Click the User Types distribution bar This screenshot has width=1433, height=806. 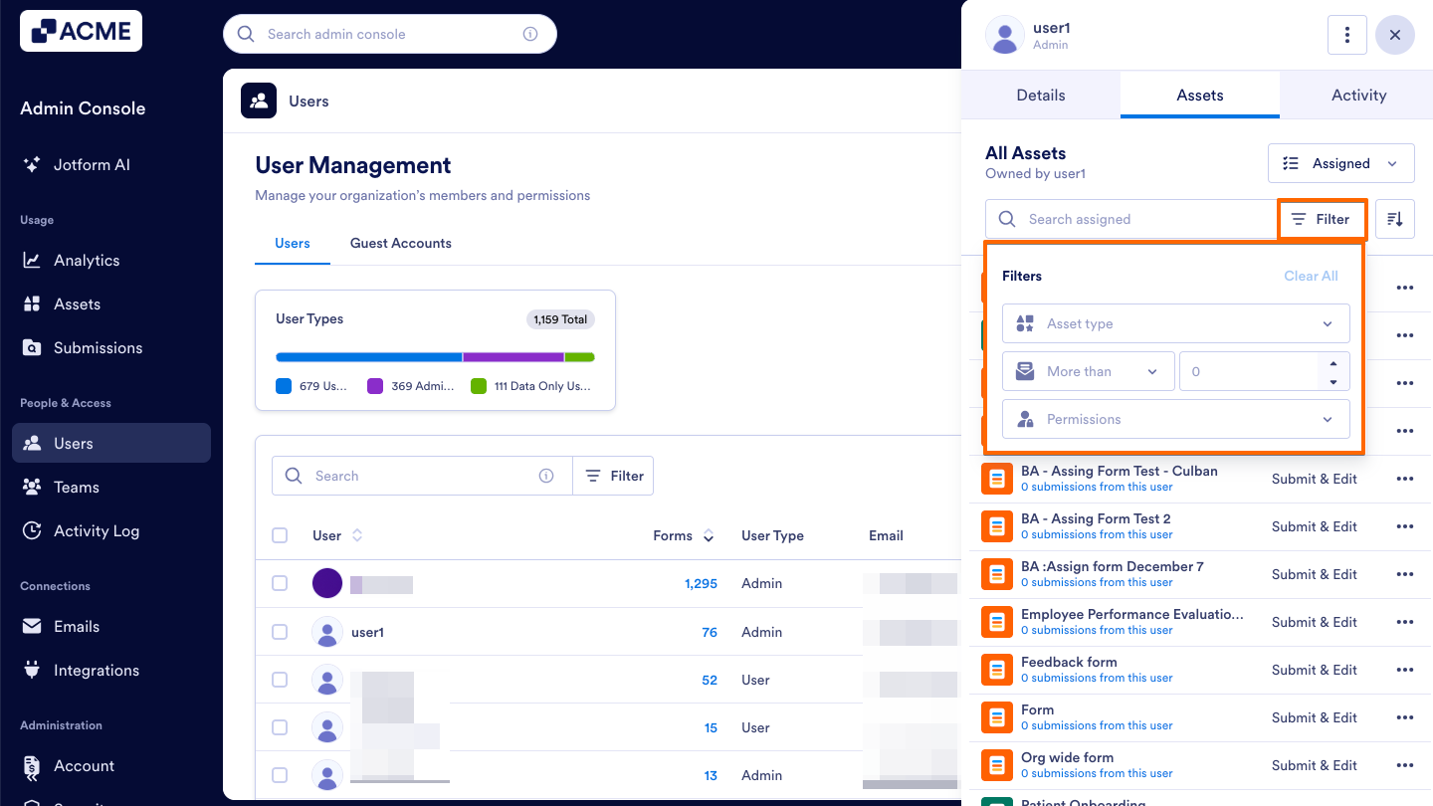point(435,357)
